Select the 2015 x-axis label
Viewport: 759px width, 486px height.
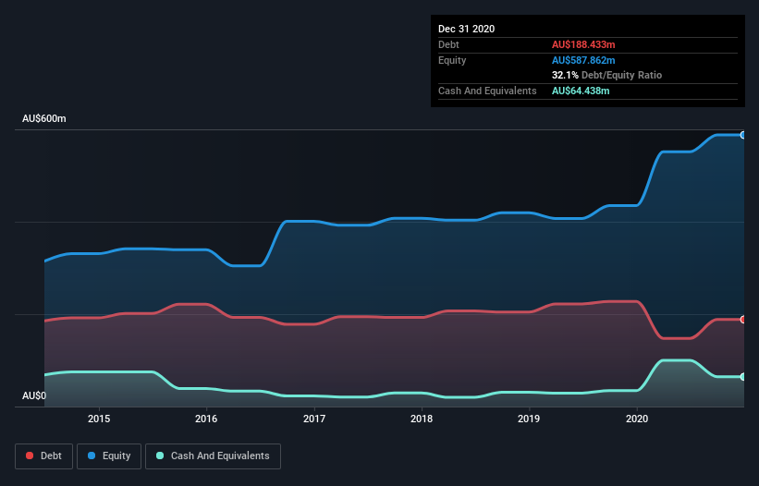[x=99, y=419]
